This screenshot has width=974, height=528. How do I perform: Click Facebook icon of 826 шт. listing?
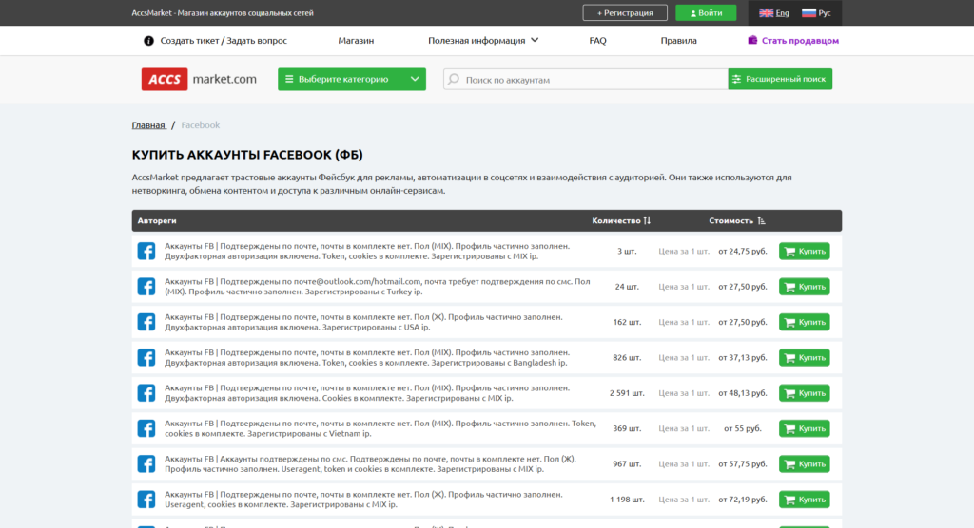[146, 357]
